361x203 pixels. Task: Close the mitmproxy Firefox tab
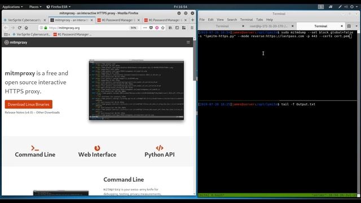pos(91,20)
